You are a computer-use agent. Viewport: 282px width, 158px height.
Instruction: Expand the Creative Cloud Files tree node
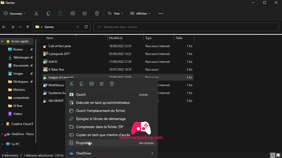coord(2,124)
